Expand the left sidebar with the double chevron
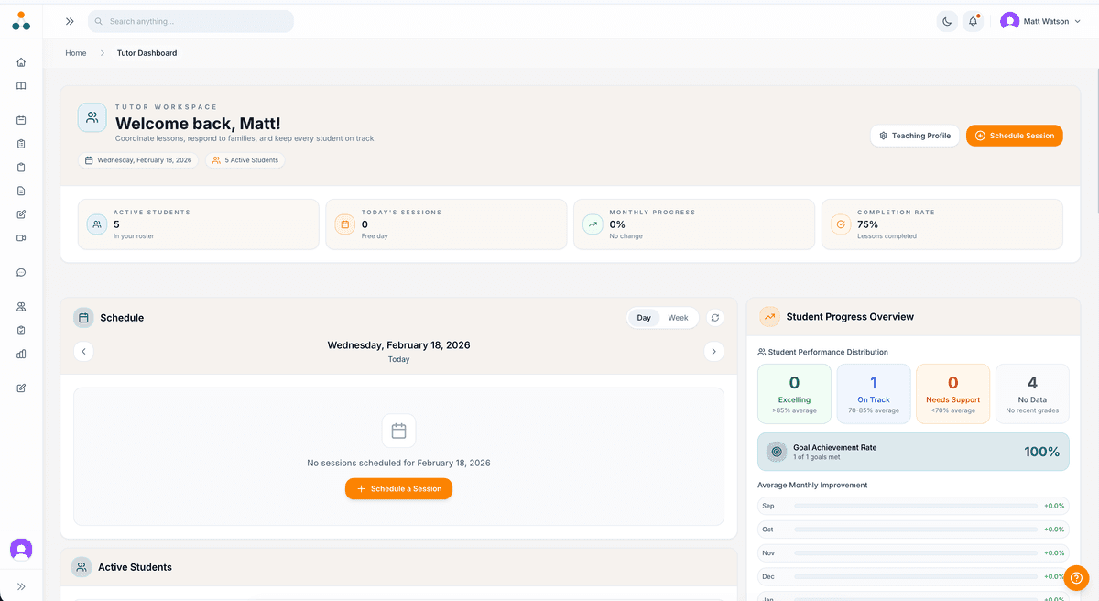 click(69, 20)
